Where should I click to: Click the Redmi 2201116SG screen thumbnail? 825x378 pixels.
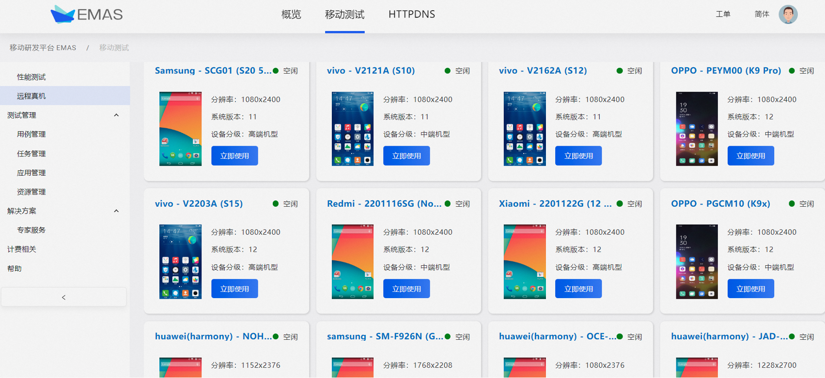(x=353, y=262)
